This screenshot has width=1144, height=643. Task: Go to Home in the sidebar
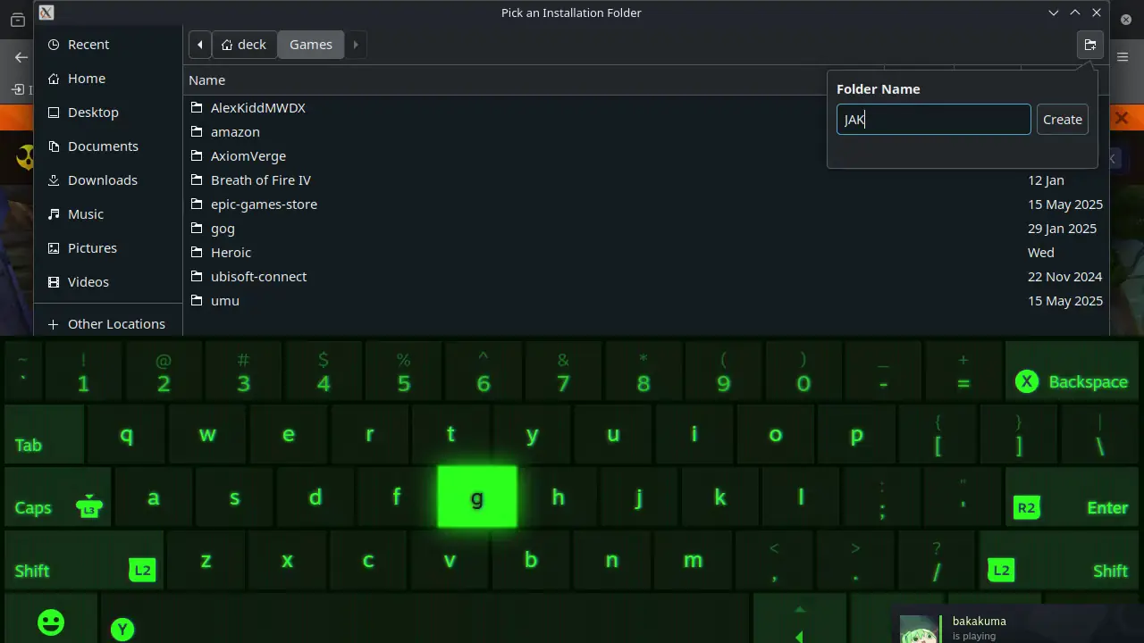coord(86,79)
